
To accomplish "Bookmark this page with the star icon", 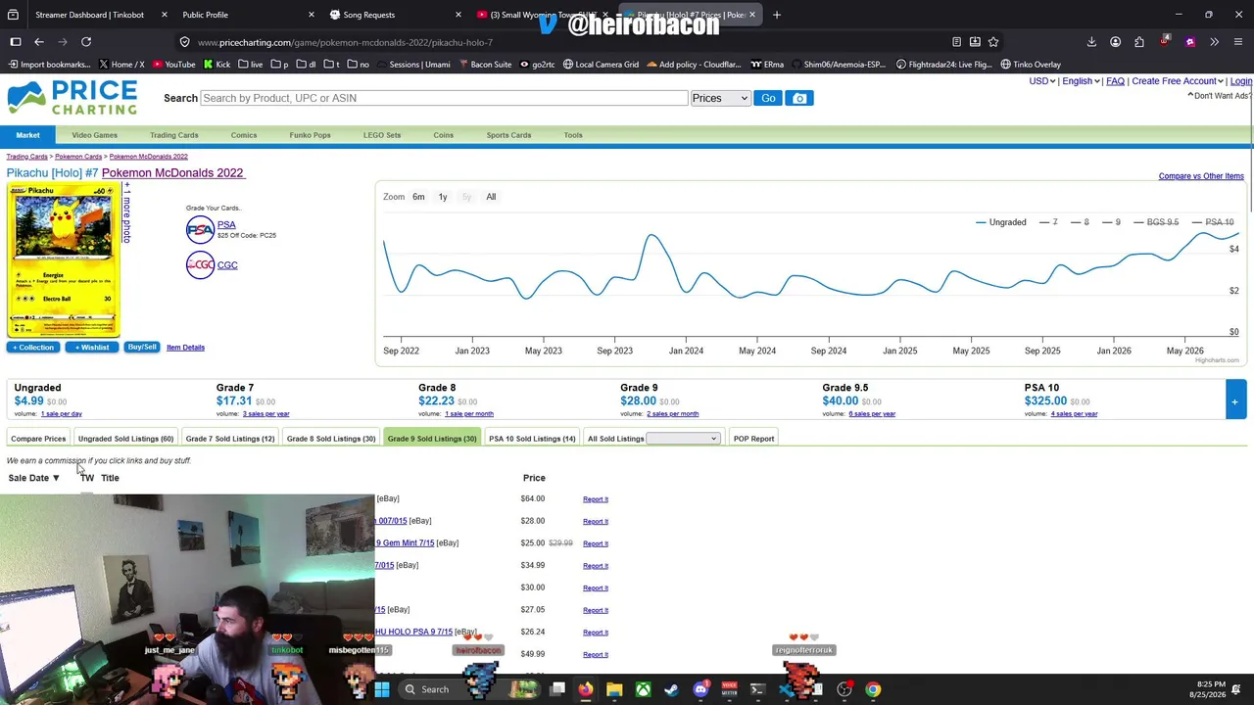I will [x=993, y=42].
